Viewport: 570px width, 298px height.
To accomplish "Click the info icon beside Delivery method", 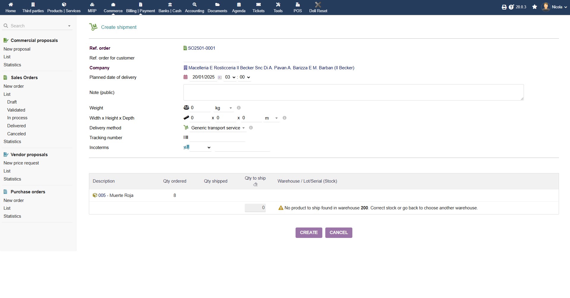I will pyautogui.click(x=251, y=128).
